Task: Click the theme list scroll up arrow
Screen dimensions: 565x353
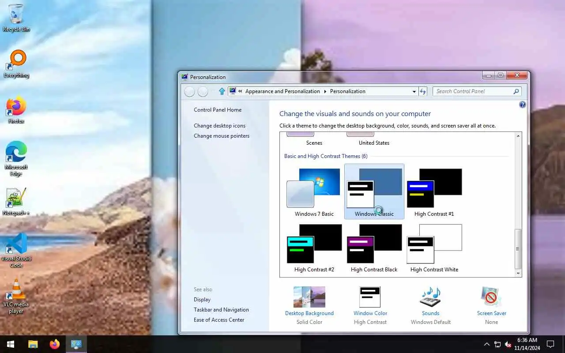Action: click(x=518, y=136)
